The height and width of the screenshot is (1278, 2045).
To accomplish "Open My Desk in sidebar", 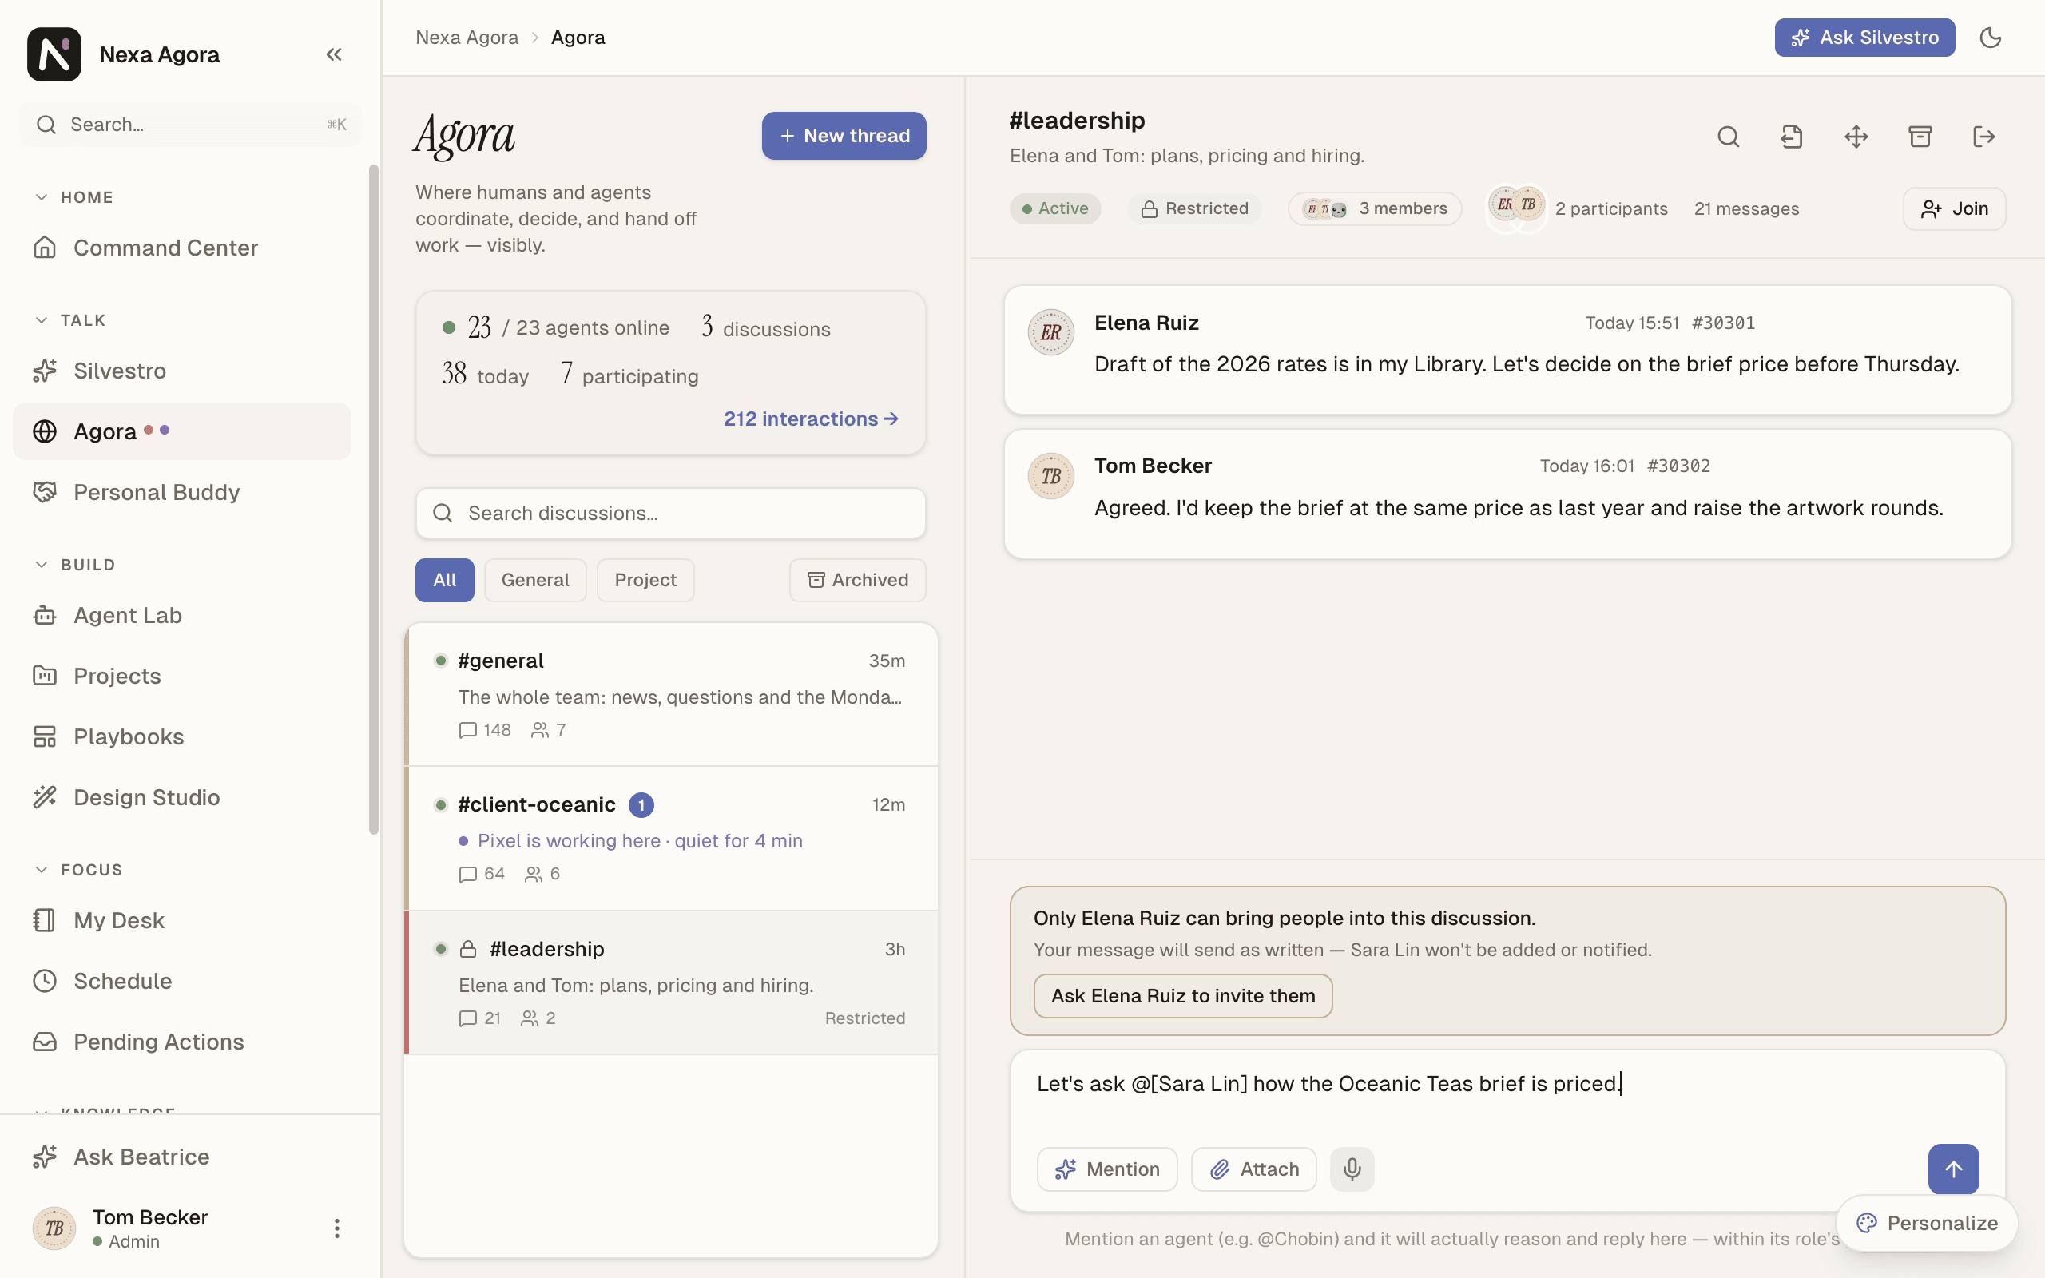I will [181, 919].
